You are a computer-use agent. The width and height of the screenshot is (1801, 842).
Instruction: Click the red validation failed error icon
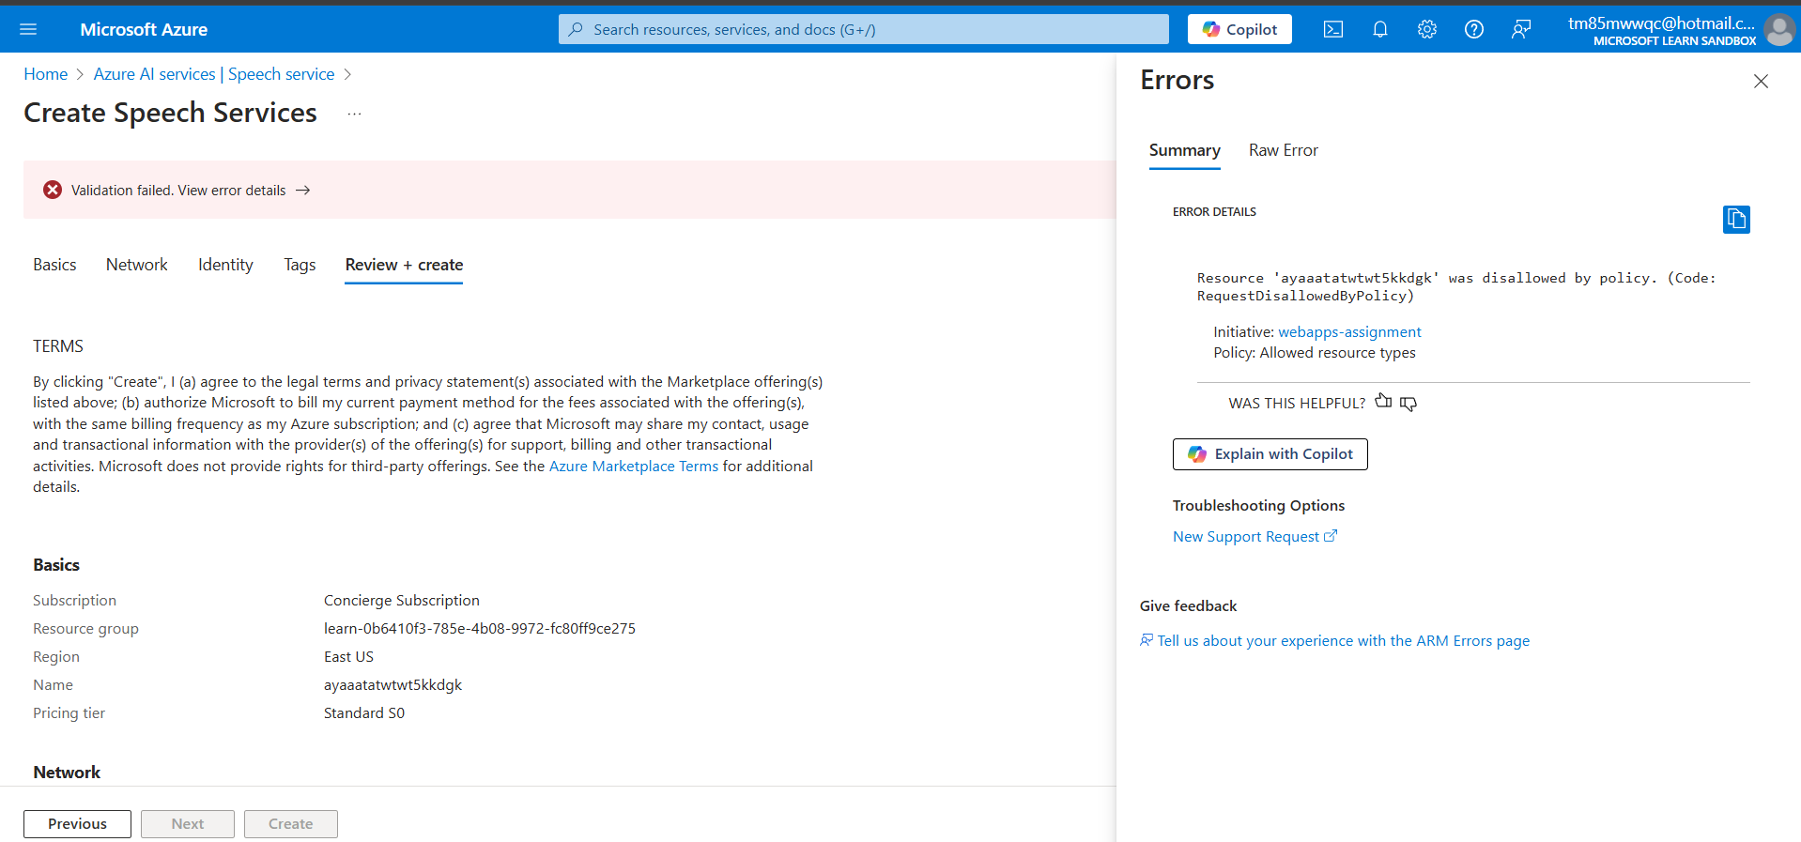pyautogui.click(x=53, y=190)
